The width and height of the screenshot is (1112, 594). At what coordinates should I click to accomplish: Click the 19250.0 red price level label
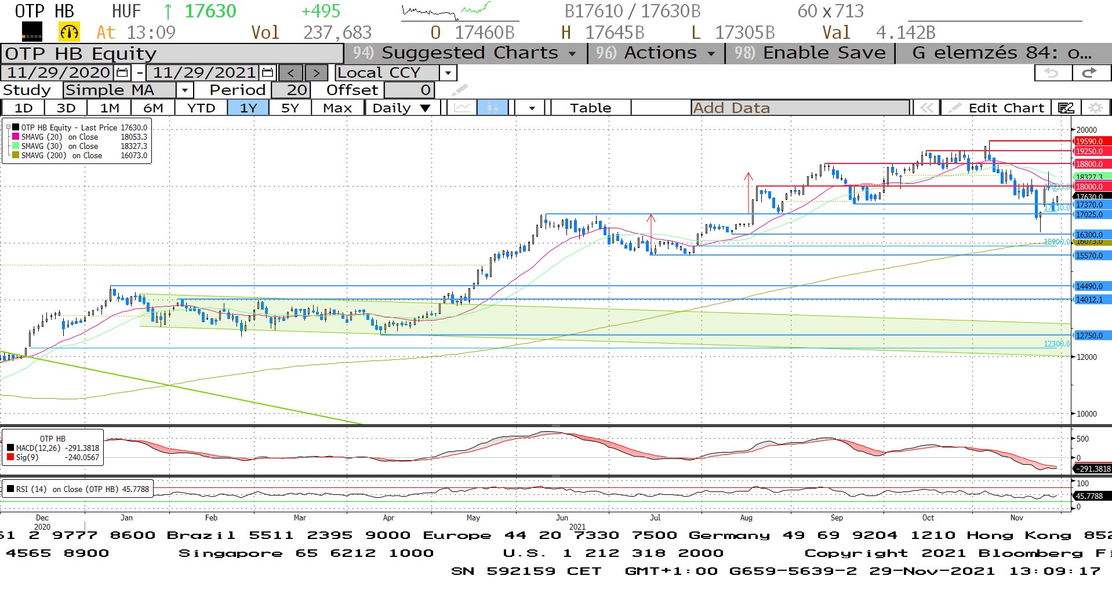(x=1092, y=151)
